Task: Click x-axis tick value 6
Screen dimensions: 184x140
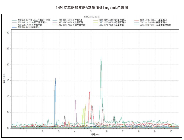Action: click(x=107, y=131)
